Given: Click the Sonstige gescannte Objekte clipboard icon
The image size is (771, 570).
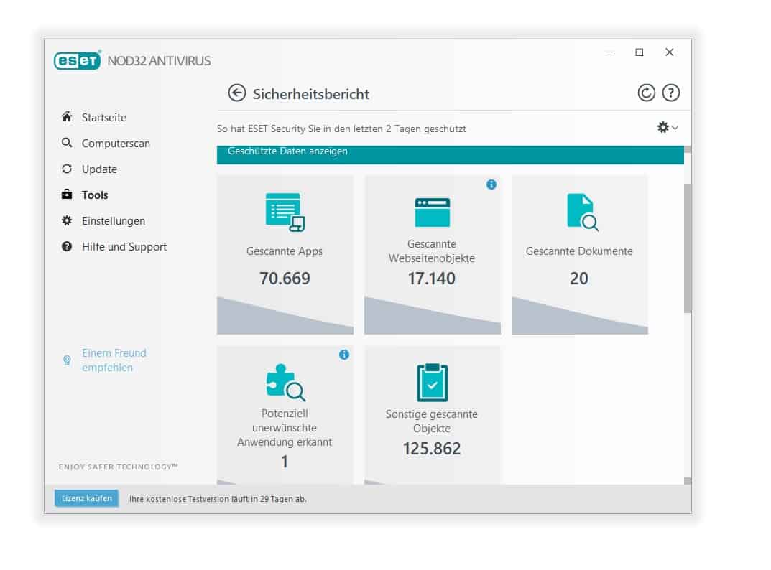Looking at the screenshot, I should tap(433, 383).
